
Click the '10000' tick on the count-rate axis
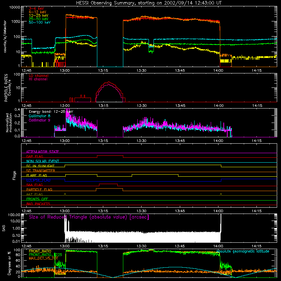(x=15, y=7)
